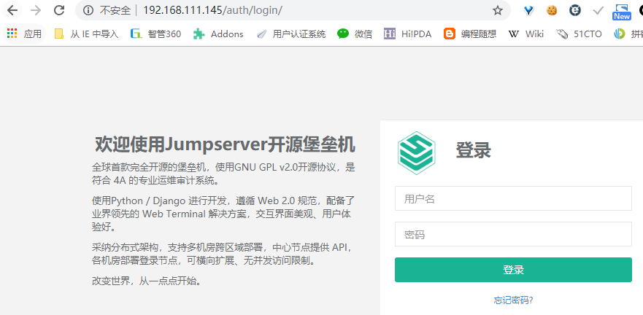Click the 不安全 security label

click(115, 11)
